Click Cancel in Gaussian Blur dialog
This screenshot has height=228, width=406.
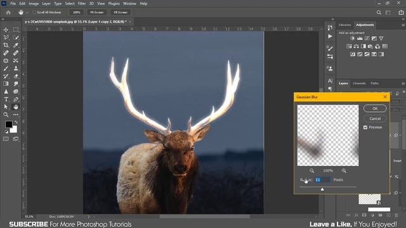click(375, 118)
